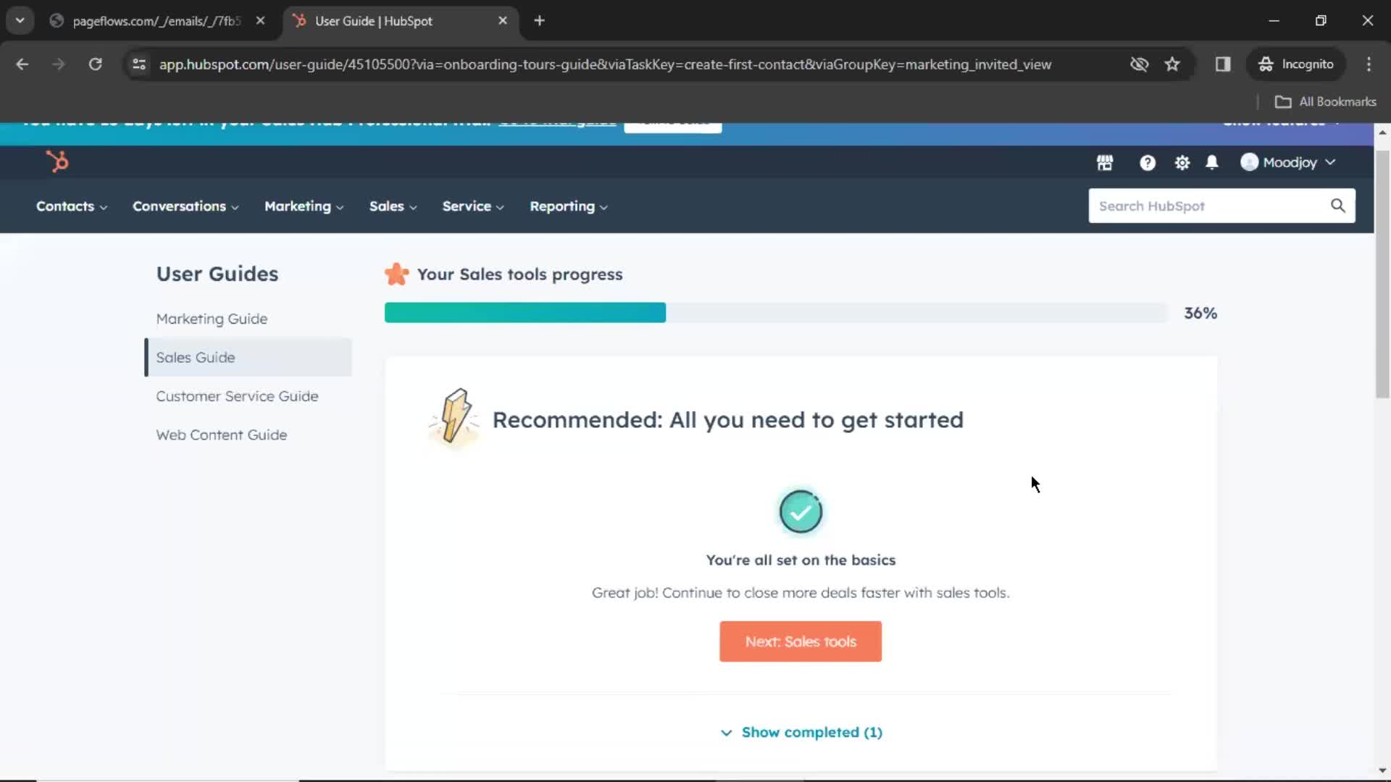Select the Marketing Guide sidebar item
Screen dimensions: 1391x782
click(212, 318)
